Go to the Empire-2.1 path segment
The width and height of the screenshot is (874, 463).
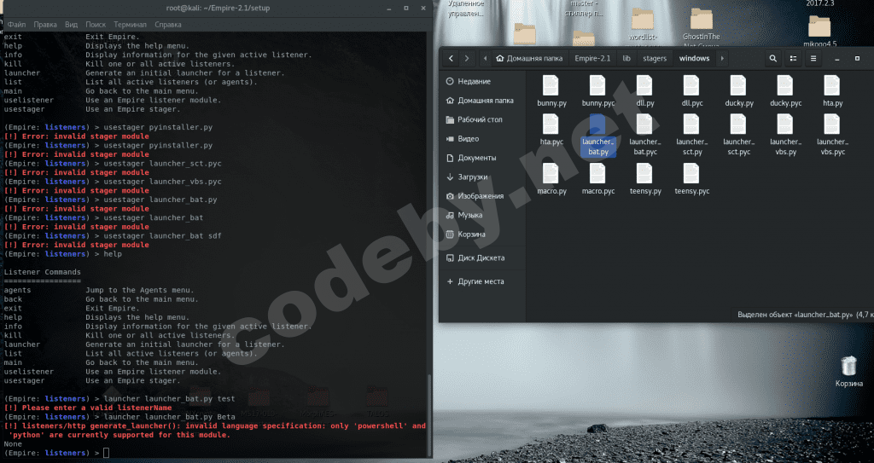[592, 58]
